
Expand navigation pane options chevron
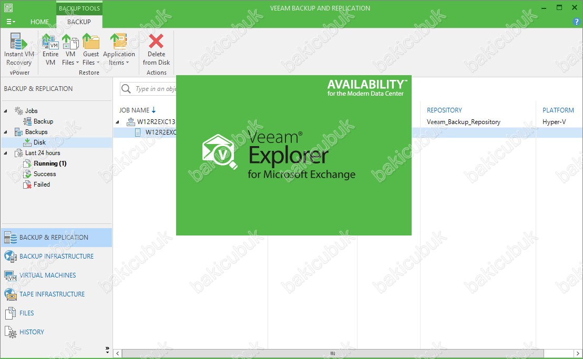pos(107,350)
